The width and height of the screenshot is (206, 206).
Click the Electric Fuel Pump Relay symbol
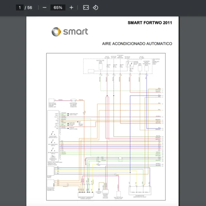[101, 67]
